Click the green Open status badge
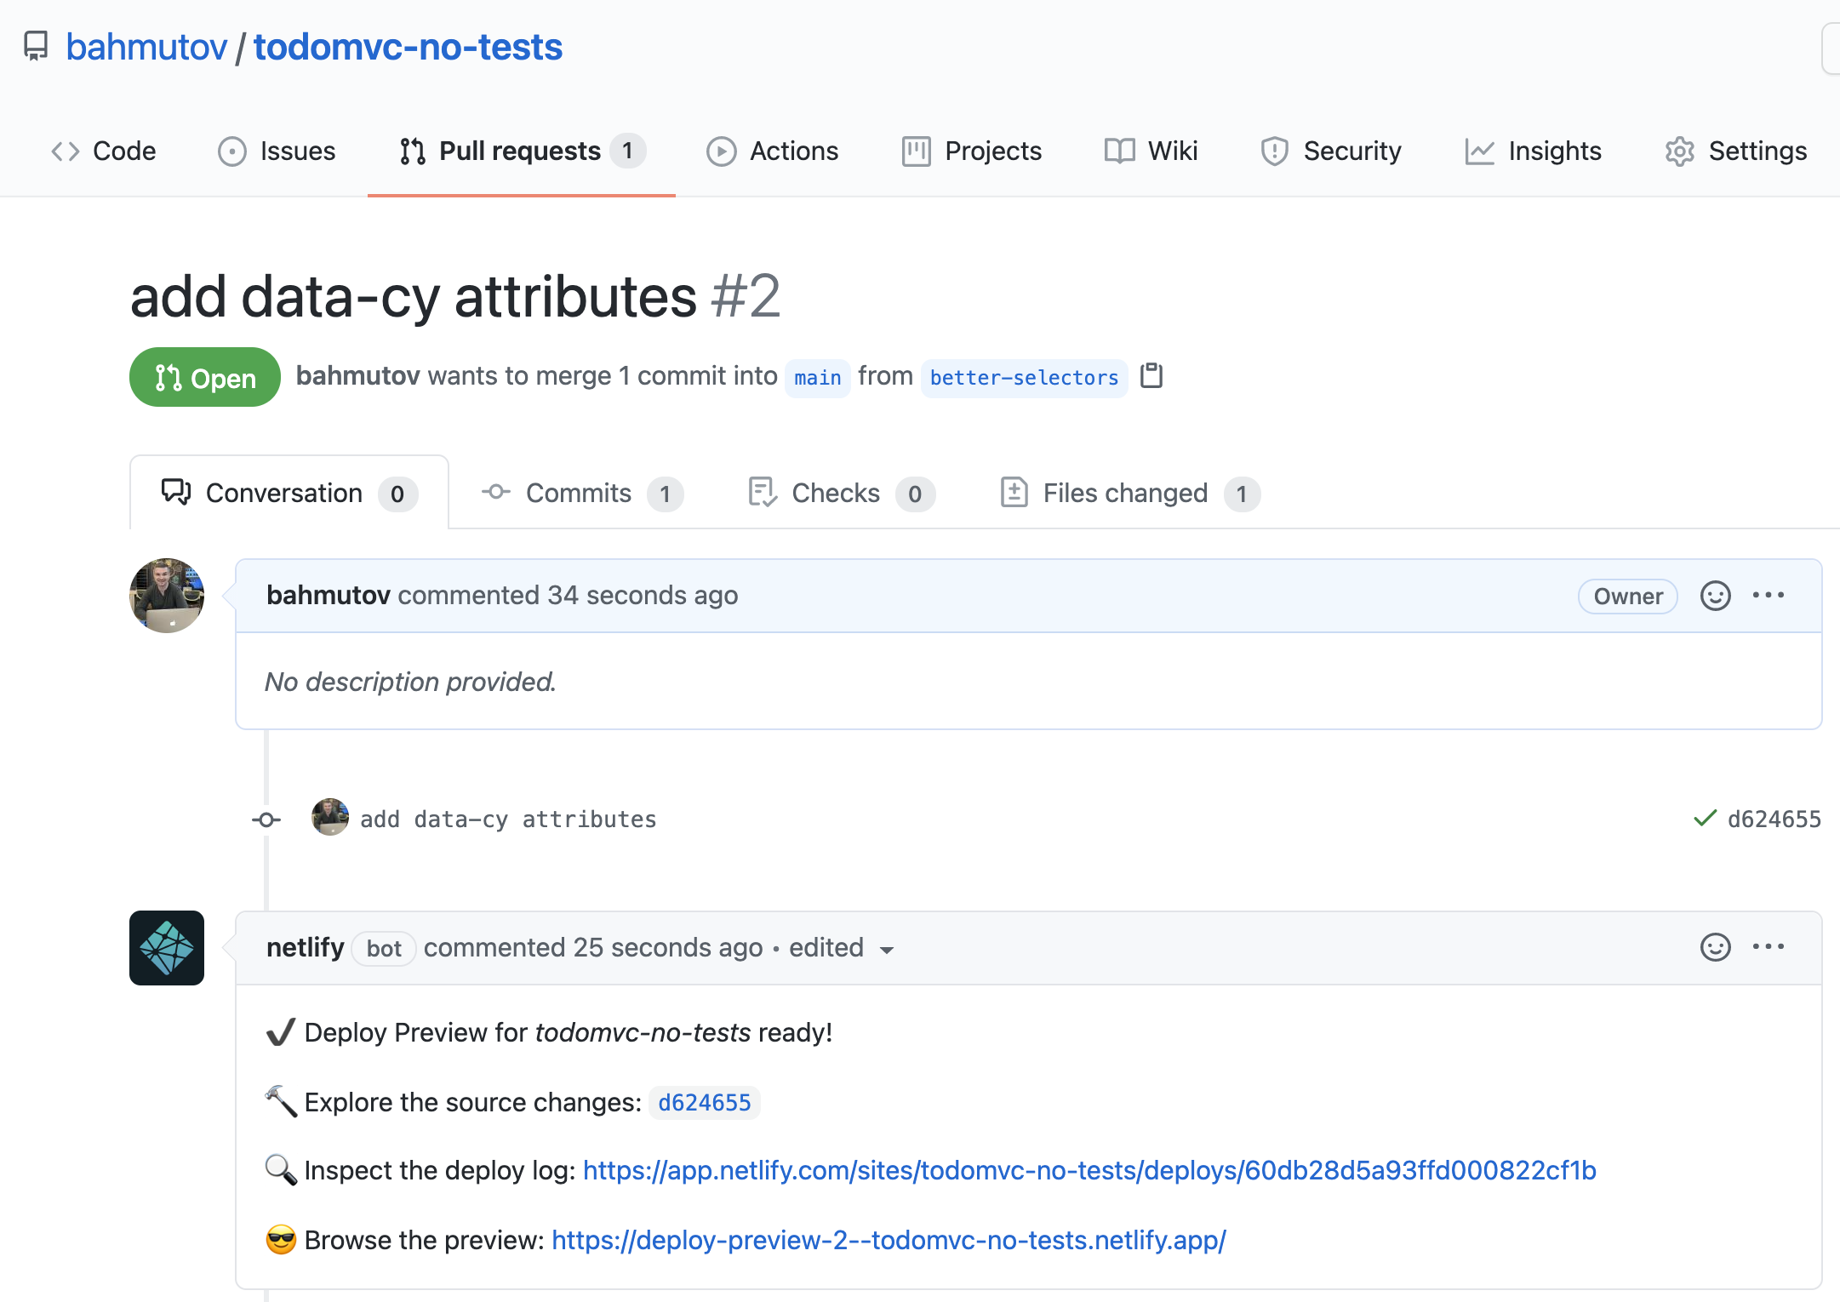This screenshot has width=1840, height=1302. click(205, 377)
